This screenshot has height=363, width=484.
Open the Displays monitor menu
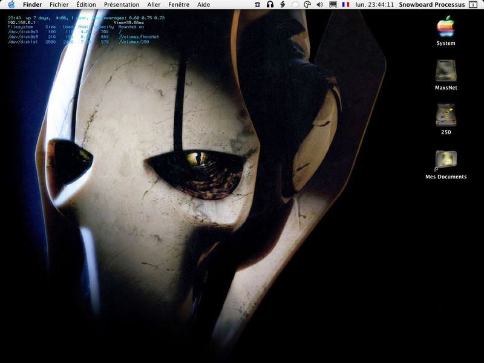click(333, 5)
